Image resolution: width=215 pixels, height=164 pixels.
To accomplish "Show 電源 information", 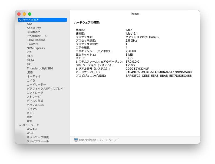I will (x=29, y=121).
